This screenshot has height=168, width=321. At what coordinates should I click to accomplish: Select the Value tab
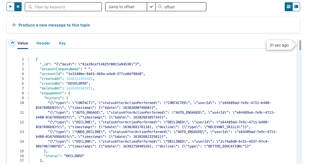(23, 43)
